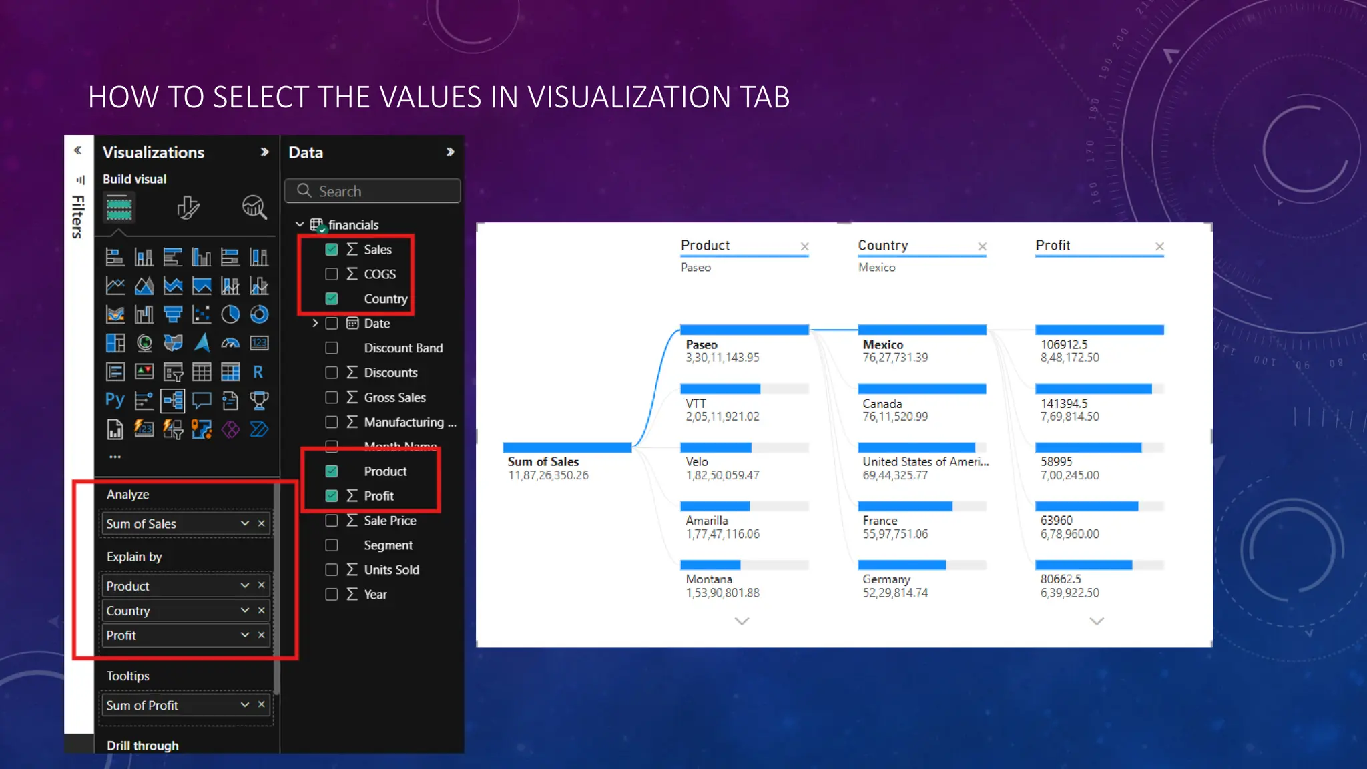The image size is (1367, 769).
Task: Check the Units Sold checkbox
Action: (332, 570)
